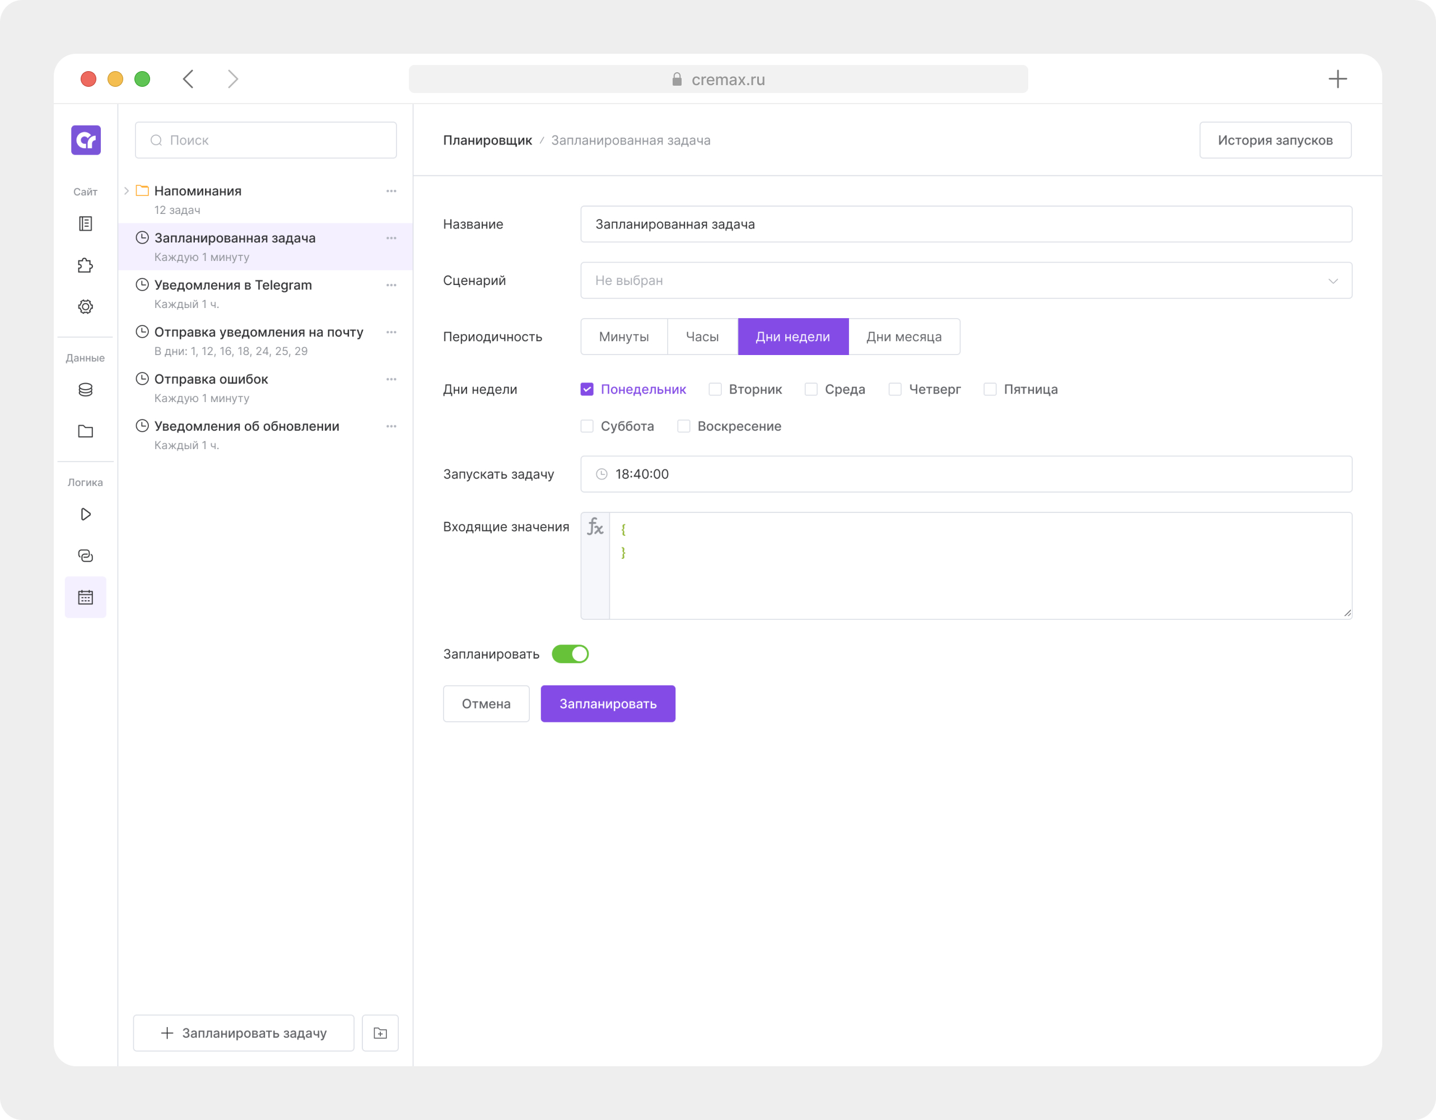
Task: Click the Запланировать задачу button
Action: point(243,1033)
